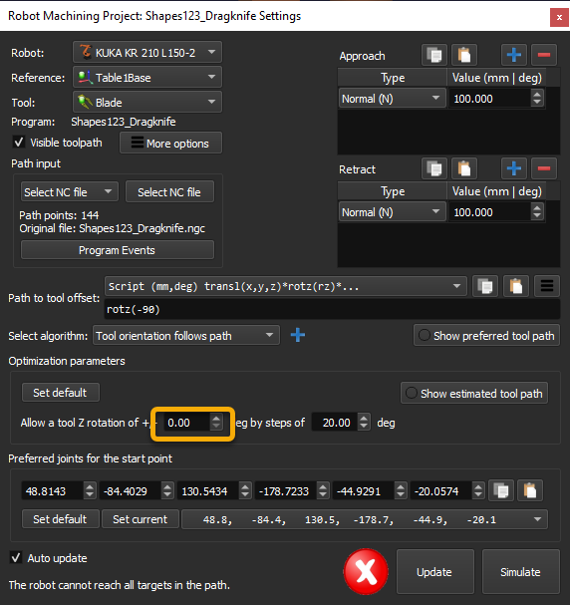Click the Approach value spinner arrows
570x605 pixels.
537,99
